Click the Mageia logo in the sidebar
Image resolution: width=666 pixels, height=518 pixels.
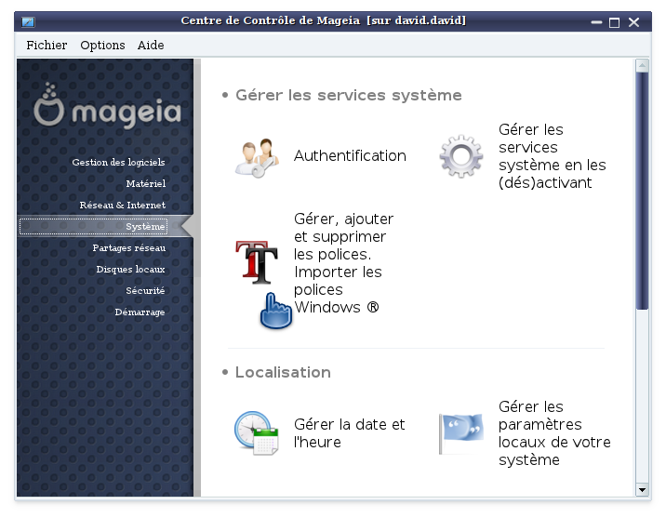pos(108,106)
